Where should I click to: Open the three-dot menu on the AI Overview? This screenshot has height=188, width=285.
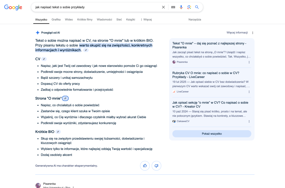coord(252,32)
